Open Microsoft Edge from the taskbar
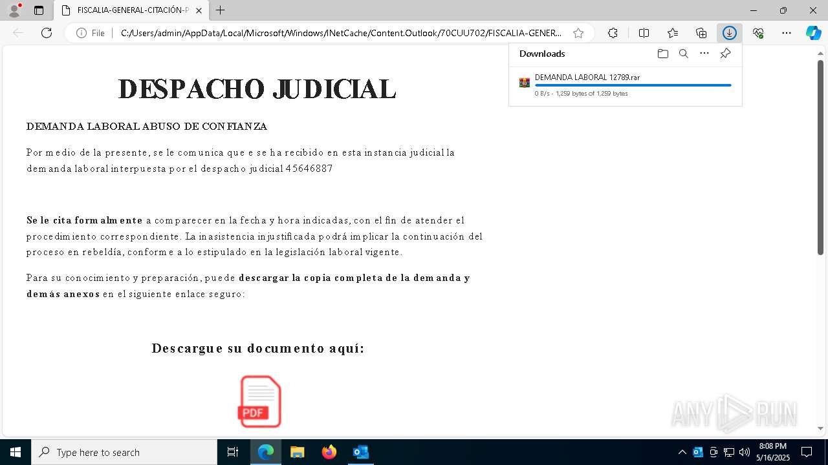This screenshot has width=828, height=465. (x=266, y=452)
